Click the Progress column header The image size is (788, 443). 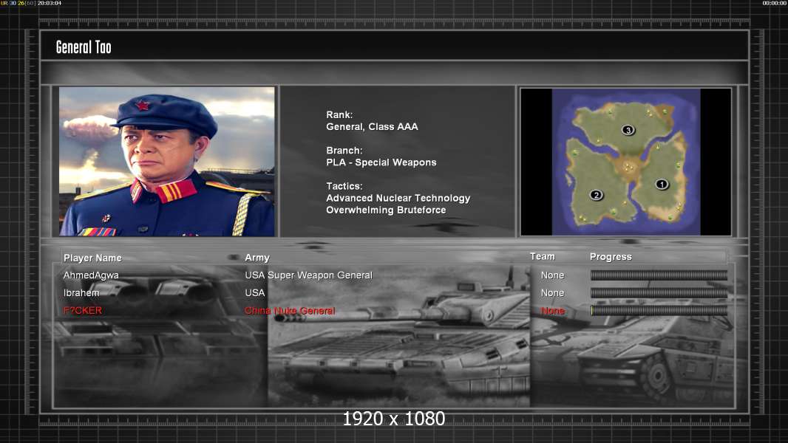[611, 257]
